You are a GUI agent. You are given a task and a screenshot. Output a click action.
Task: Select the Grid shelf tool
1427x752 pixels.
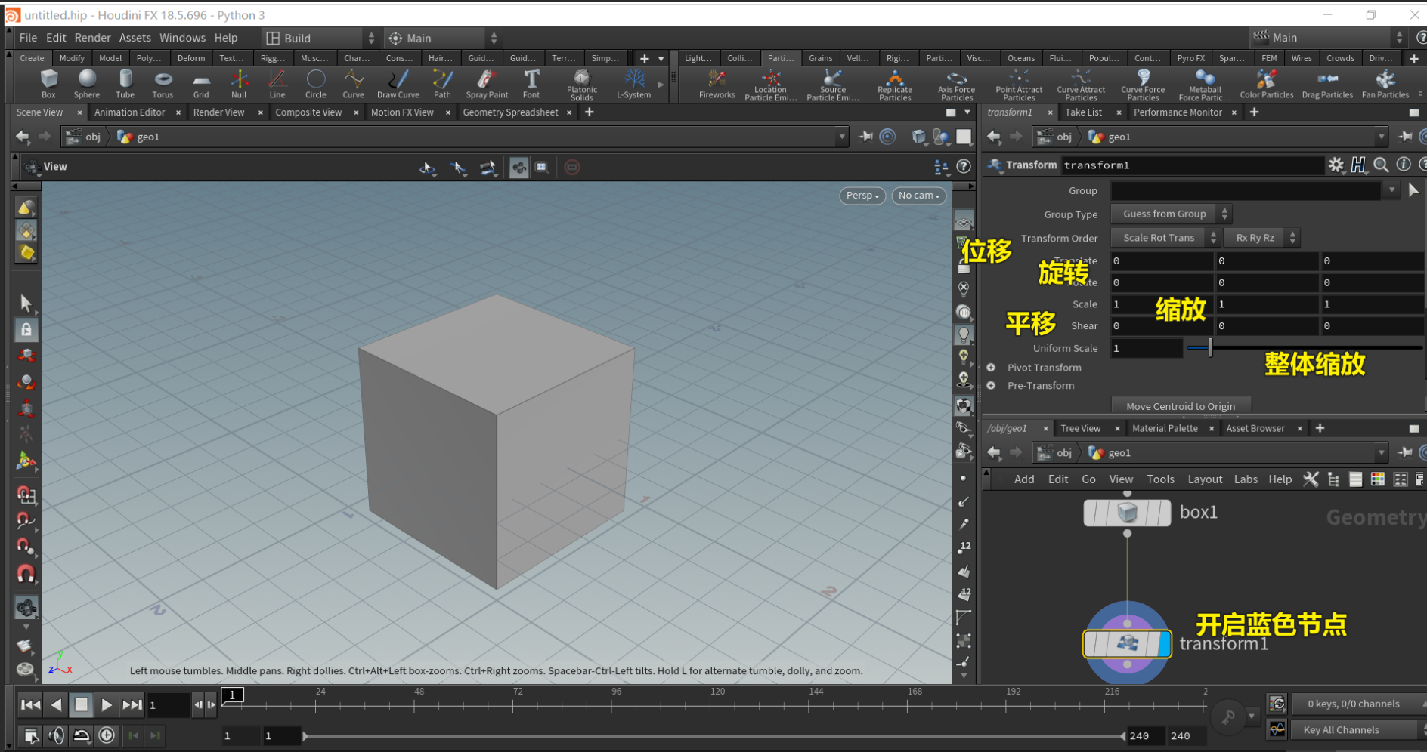coord(201,84)
